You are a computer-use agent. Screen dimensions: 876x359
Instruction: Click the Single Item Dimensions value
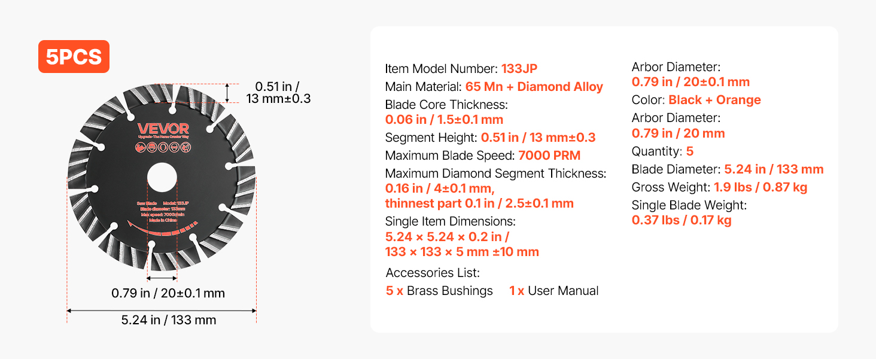click(x=462, y=244)
